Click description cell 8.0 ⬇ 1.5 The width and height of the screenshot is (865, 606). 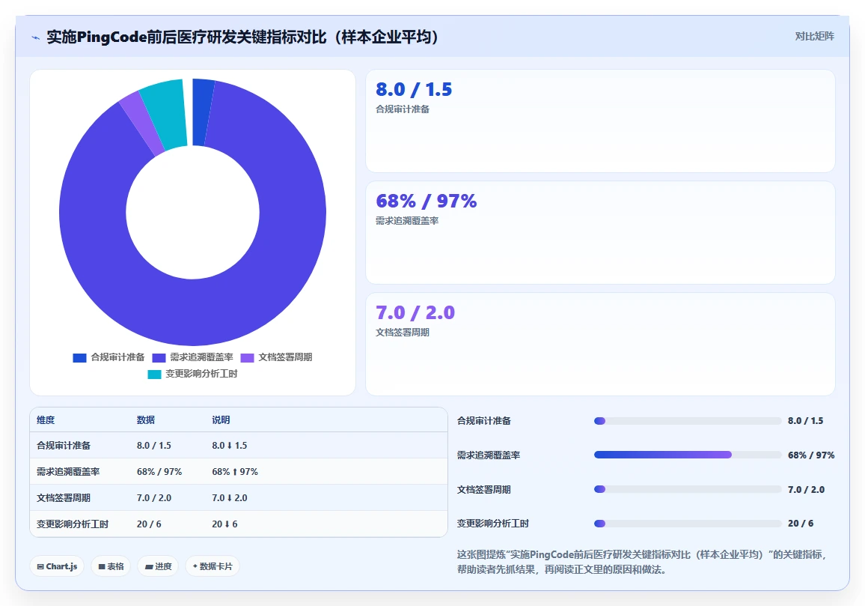(230, 445)
